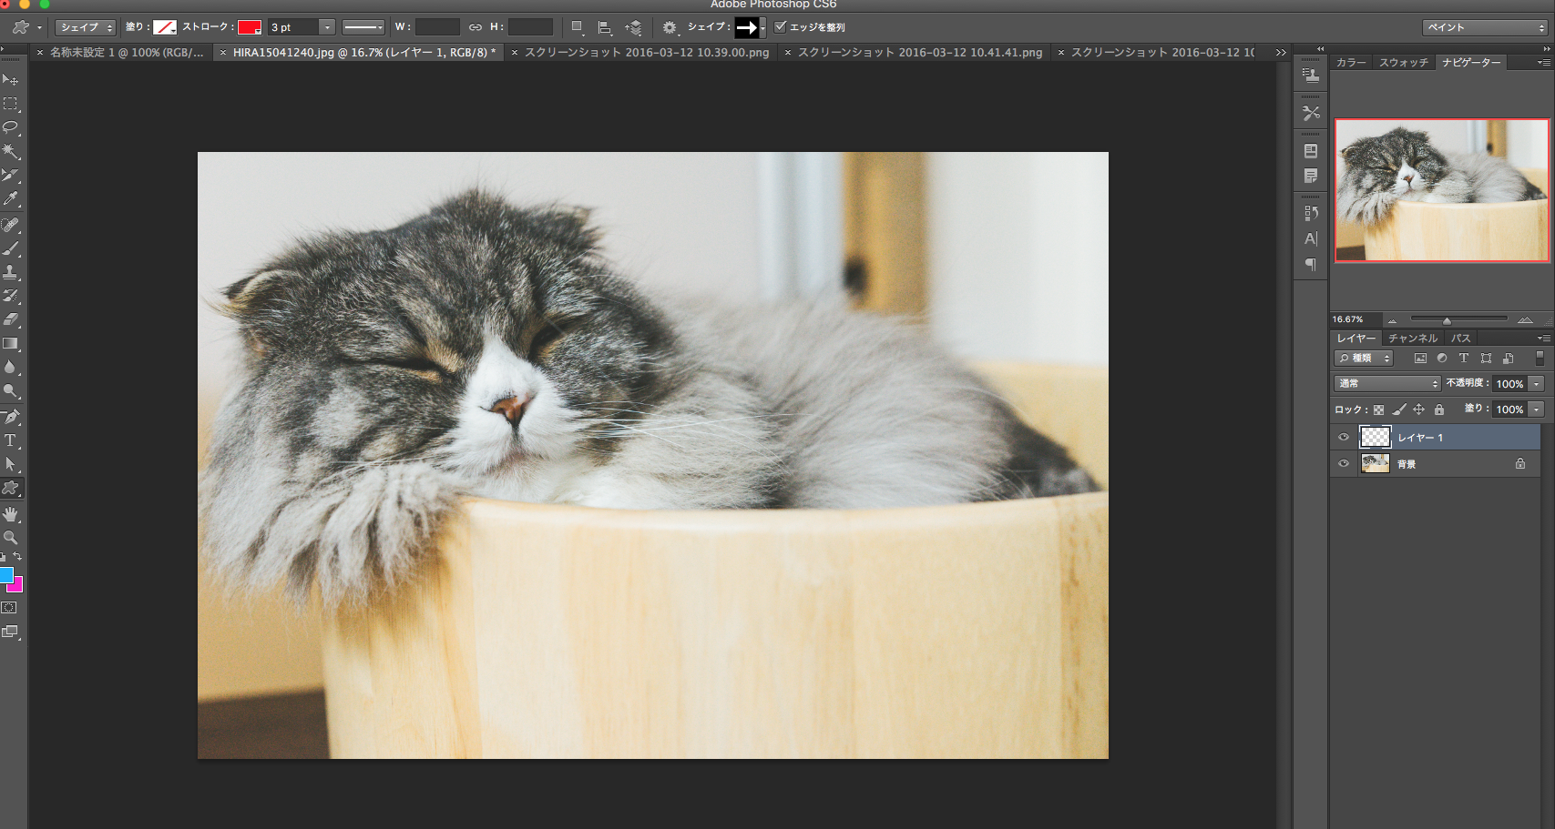Activate the Hand tool
Viewport: 1555px width, 829px height.
[11, 514]
